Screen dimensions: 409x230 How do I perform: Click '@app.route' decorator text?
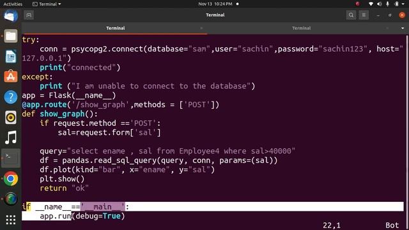(x=44, y=105)
